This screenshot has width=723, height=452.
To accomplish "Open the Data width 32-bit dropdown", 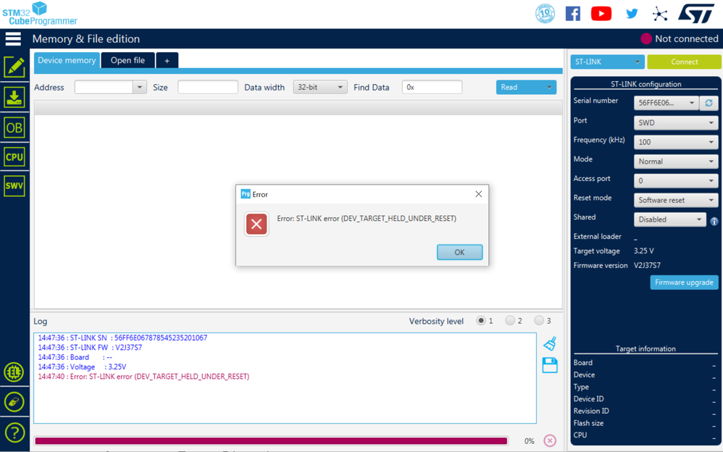I will click(x=320, y=87).
